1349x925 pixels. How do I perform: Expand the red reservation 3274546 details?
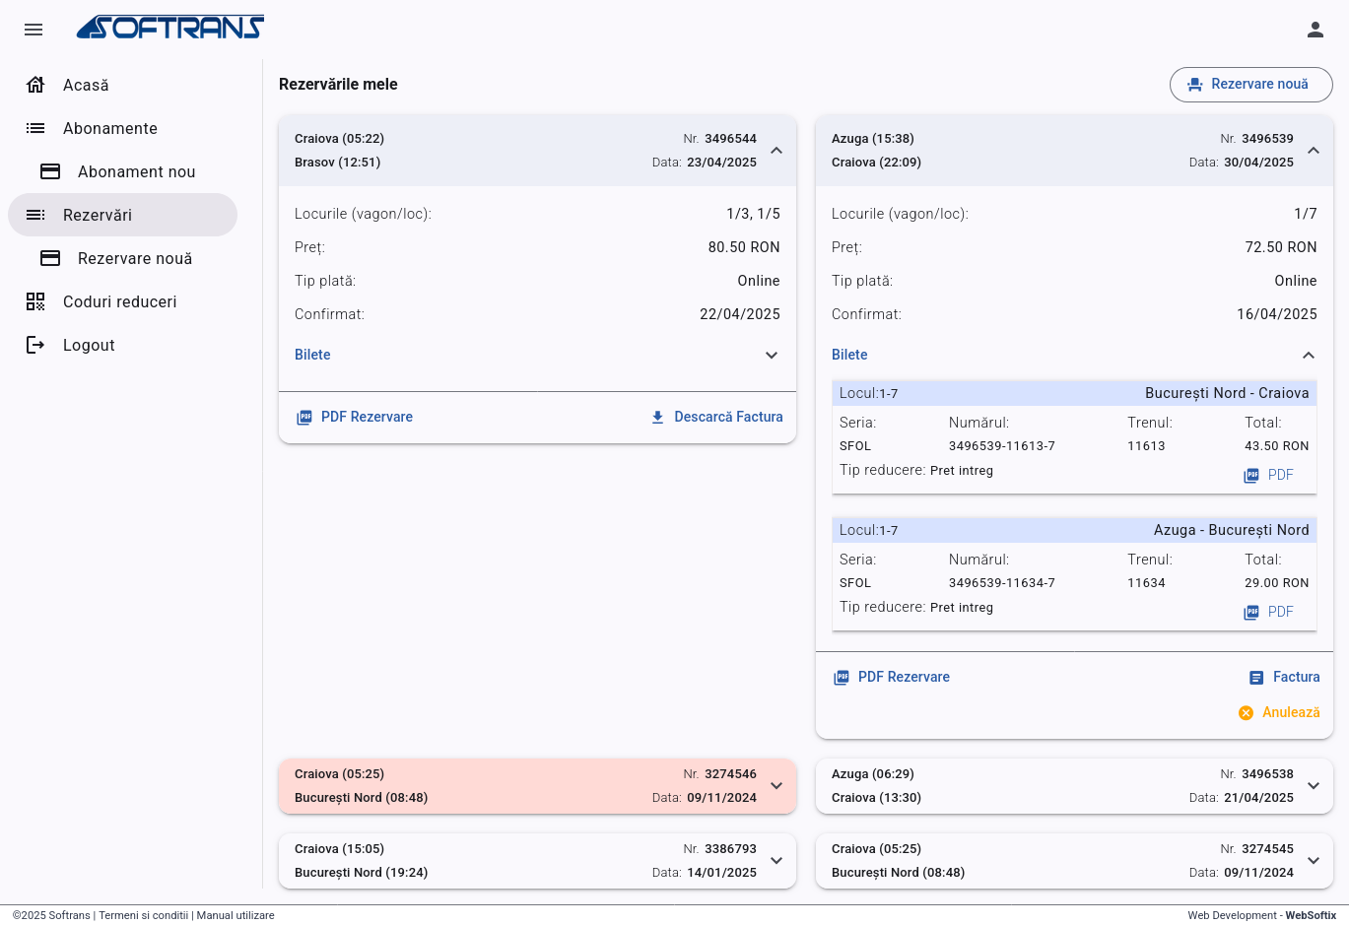pyautogui.click(x=776, y=786)
